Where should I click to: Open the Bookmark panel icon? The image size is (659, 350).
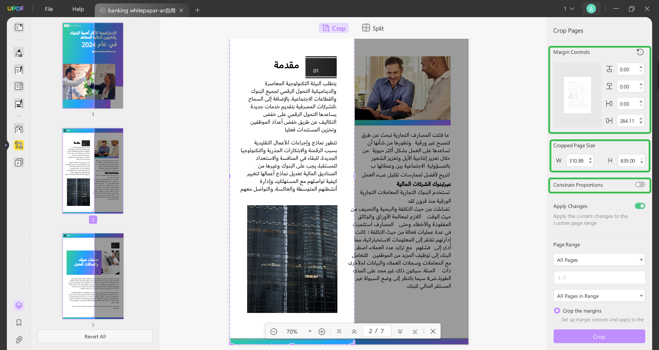pos(19,323)
